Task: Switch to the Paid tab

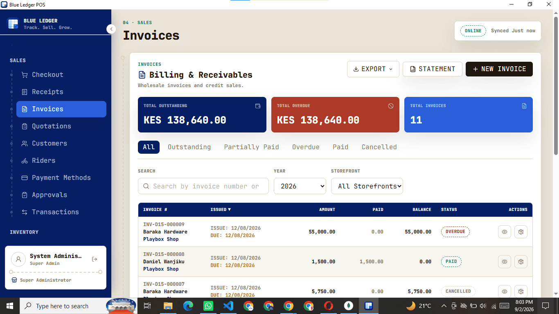Action: (x=340, y=147)
